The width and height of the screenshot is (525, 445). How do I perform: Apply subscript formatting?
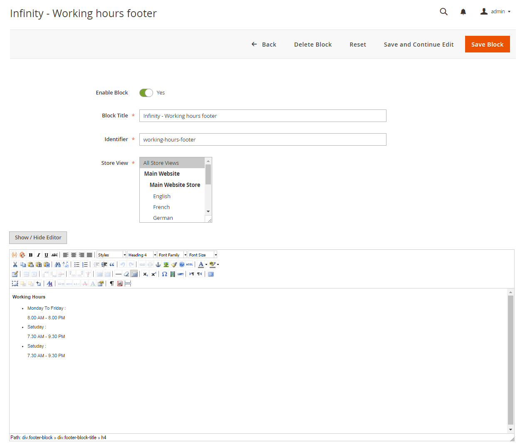[145, 274]
